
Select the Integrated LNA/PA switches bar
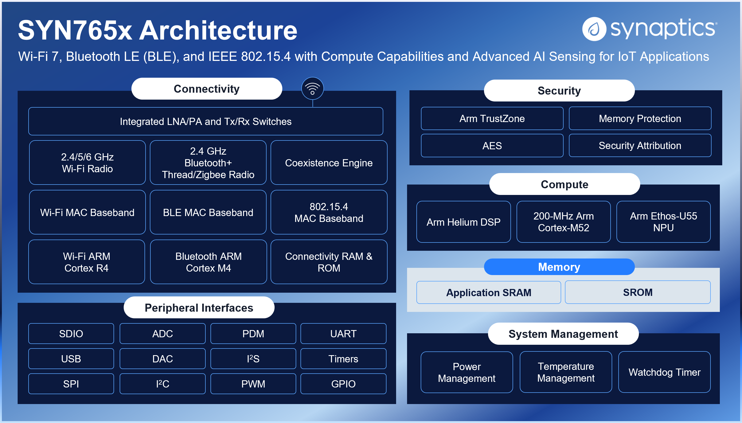pyautogui.click(x=205, y=122)
